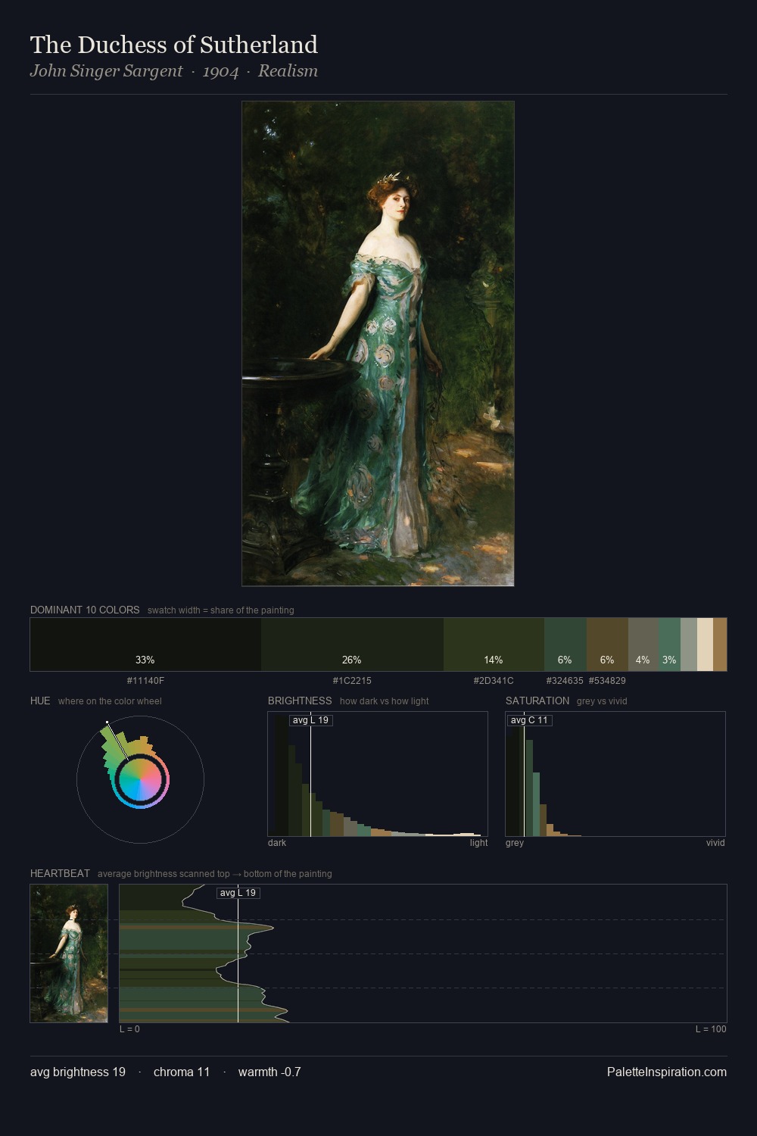Click the 'grey' axis label
This screenshot has height=1136, width=757.
pyautogui.click(x=515, y=842)
